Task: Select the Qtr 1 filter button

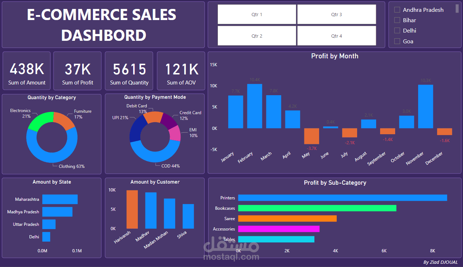Action: (x=257, y=14)
